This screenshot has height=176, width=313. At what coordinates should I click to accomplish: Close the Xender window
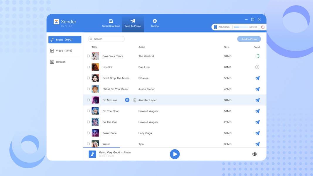(x=259, y=19)
